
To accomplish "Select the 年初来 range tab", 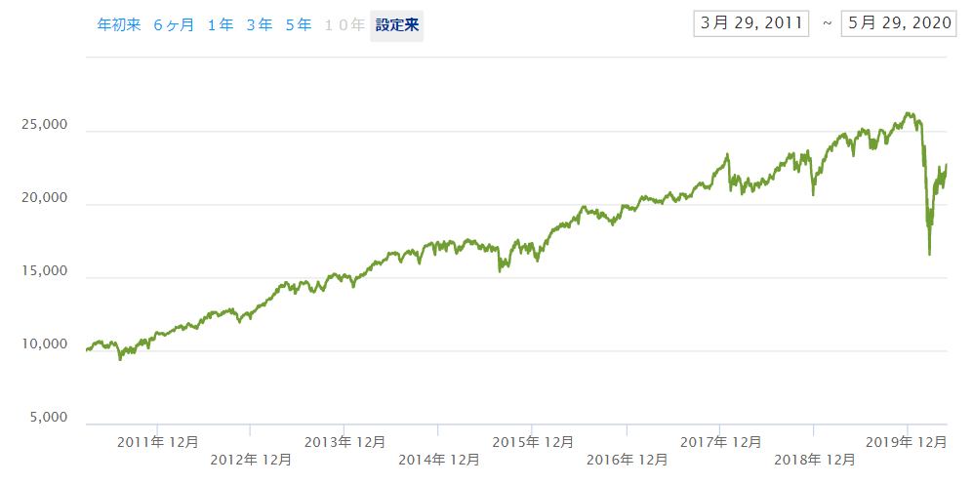I will tap(119, 25).
